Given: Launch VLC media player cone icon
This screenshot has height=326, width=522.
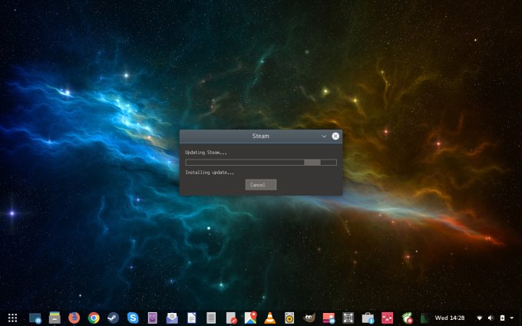Looking at the screenshot, I should point(270,318).
